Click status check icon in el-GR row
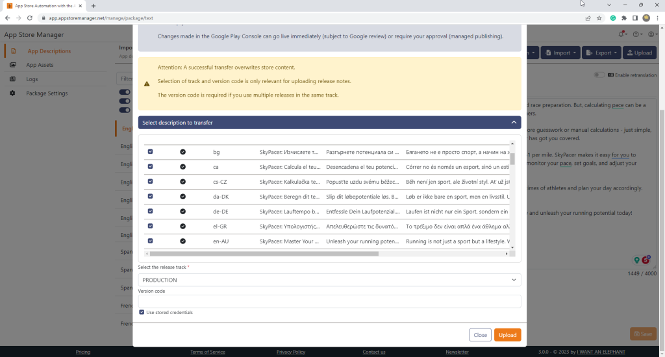 click(182, 226)
